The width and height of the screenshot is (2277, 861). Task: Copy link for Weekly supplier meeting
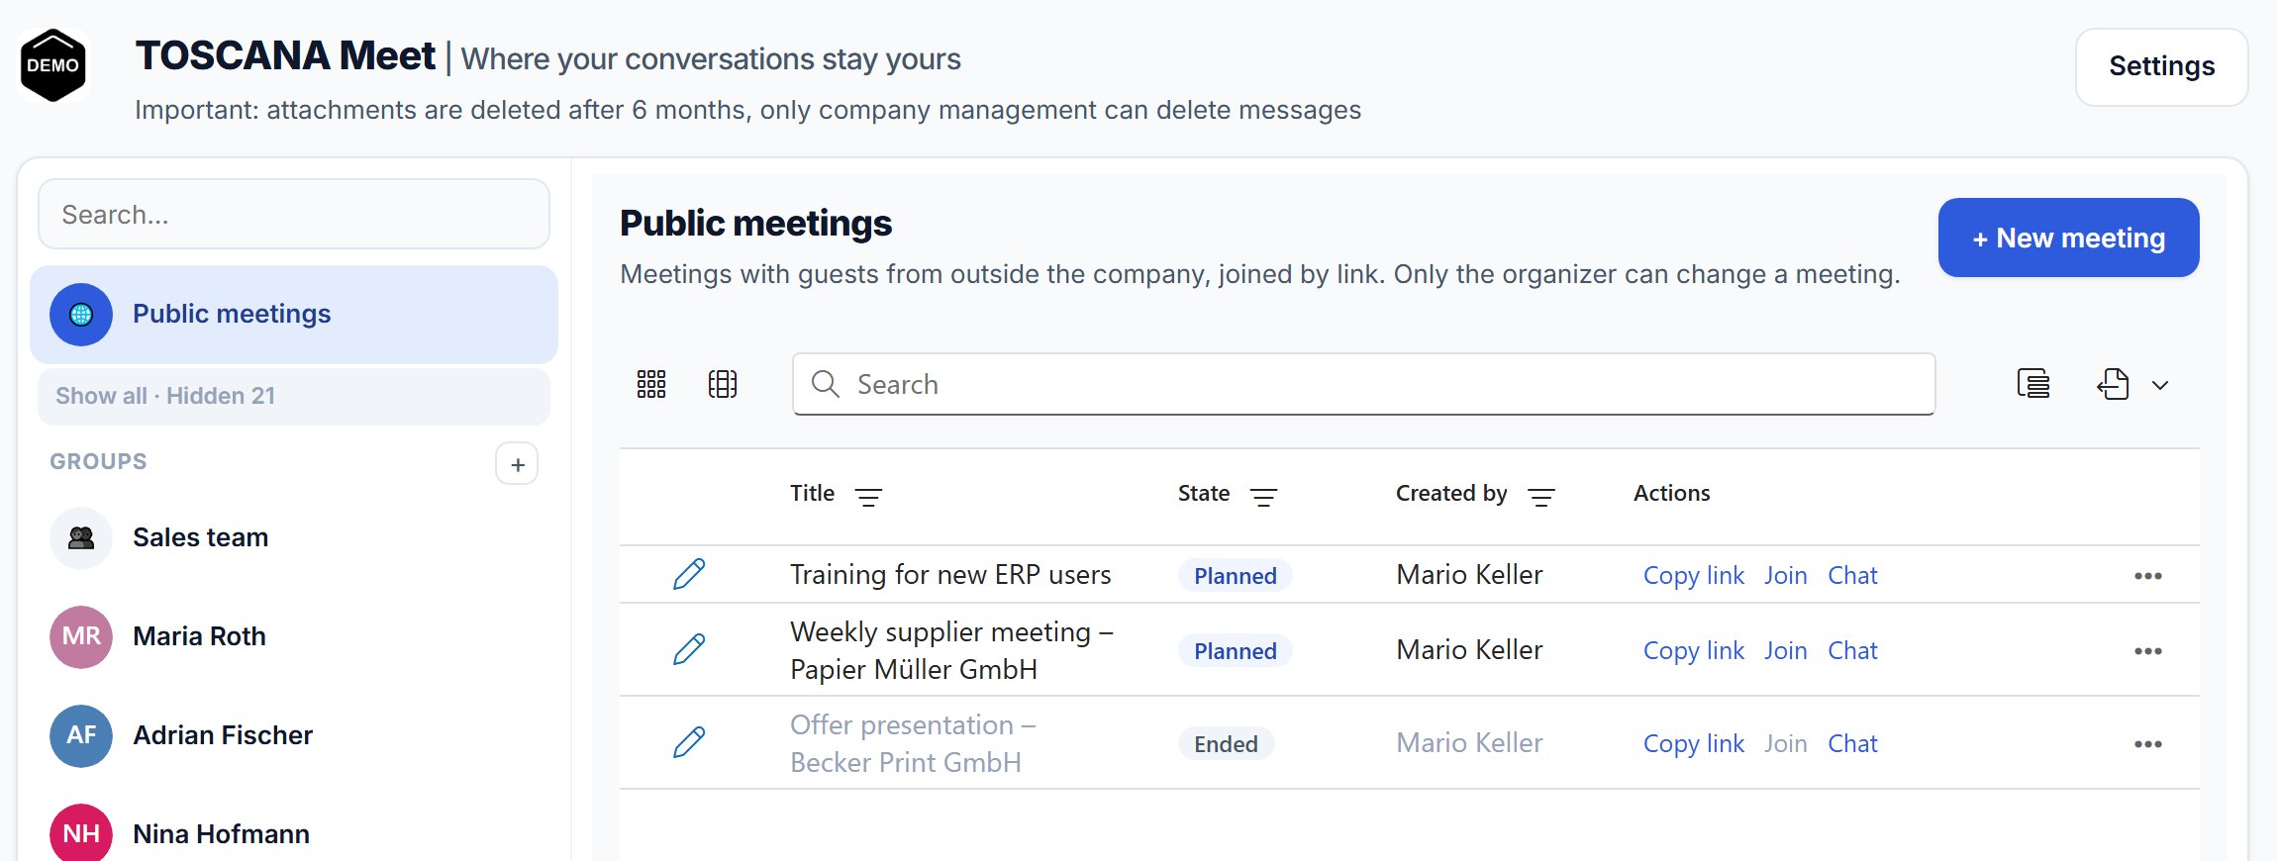(x=1693, y=651)
